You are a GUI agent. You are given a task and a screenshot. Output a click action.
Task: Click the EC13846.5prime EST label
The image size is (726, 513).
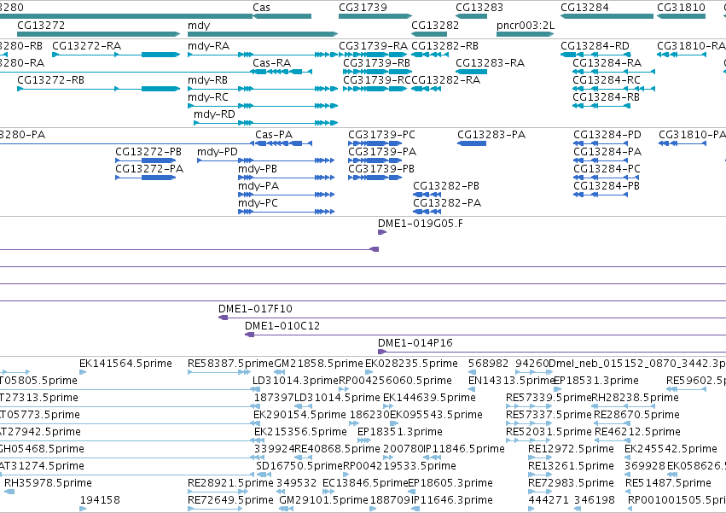coord(365,483)
